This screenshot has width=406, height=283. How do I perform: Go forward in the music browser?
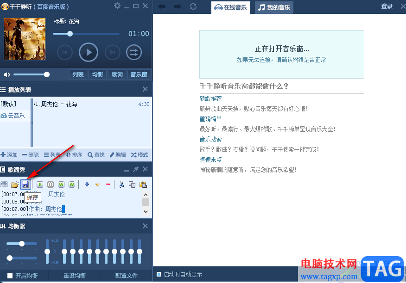click(178, 6)
